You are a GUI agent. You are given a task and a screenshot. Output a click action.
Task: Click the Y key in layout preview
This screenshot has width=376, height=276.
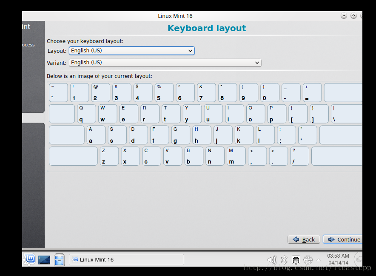point(192,114)
